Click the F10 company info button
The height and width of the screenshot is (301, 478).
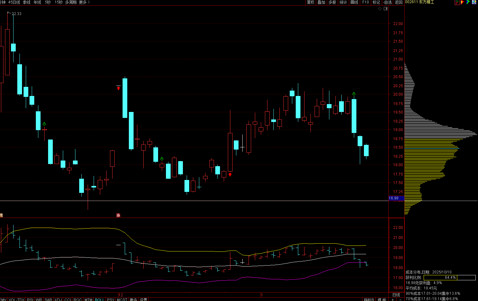[365, 2]
